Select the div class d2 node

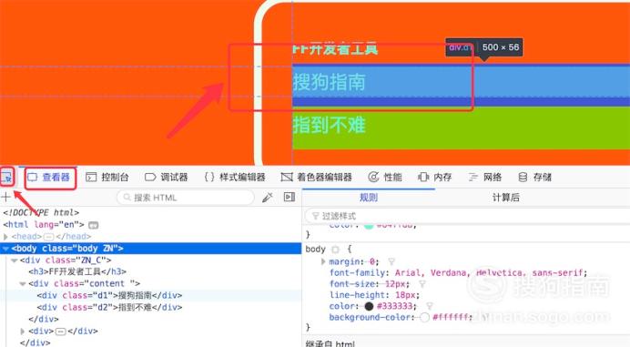pyautogui.click(x=109, y=308)
